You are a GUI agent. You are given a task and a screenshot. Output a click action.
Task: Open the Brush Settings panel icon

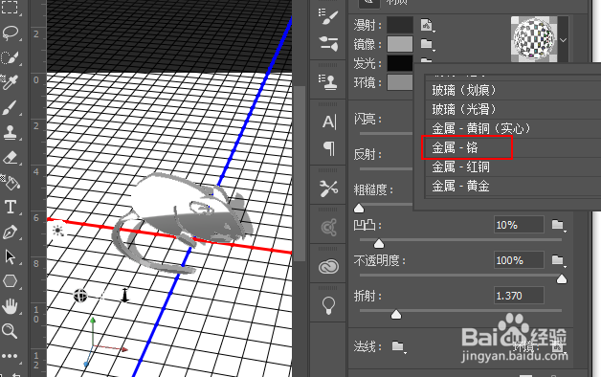[x=328, y=17]
